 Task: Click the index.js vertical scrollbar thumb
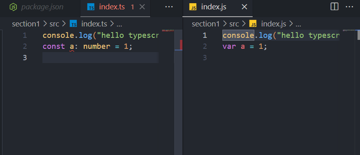tap(359, 35)
